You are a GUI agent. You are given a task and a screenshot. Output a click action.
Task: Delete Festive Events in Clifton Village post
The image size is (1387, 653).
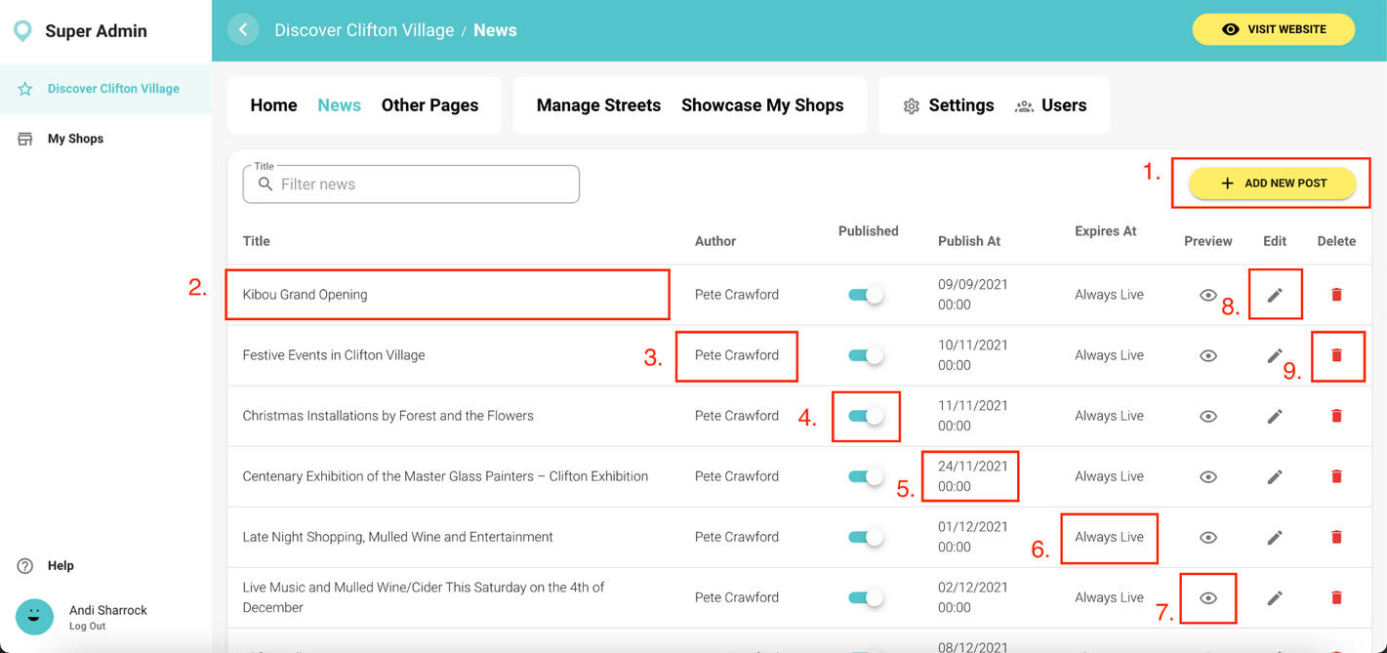[1336, 355]
